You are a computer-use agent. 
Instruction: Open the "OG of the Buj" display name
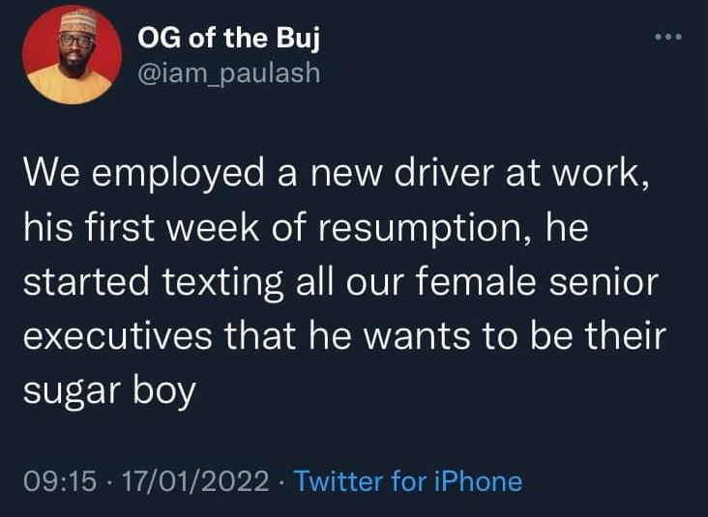[x=228, y=40]
